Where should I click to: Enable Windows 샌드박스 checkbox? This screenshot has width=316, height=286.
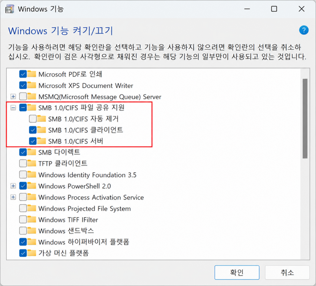tap(23, 231)
